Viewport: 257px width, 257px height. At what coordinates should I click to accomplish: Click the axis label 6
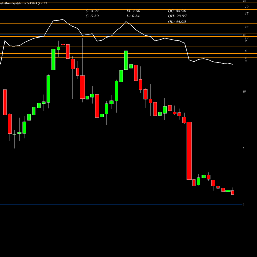click(x=246, y=51)
